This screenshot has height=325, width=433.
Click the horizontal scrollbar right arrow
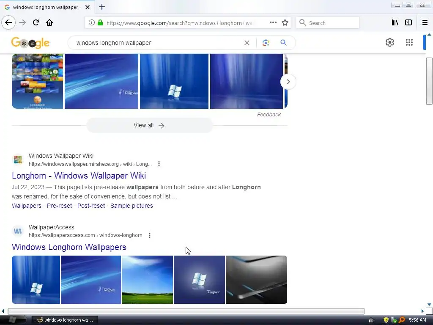tap(422, 311)
